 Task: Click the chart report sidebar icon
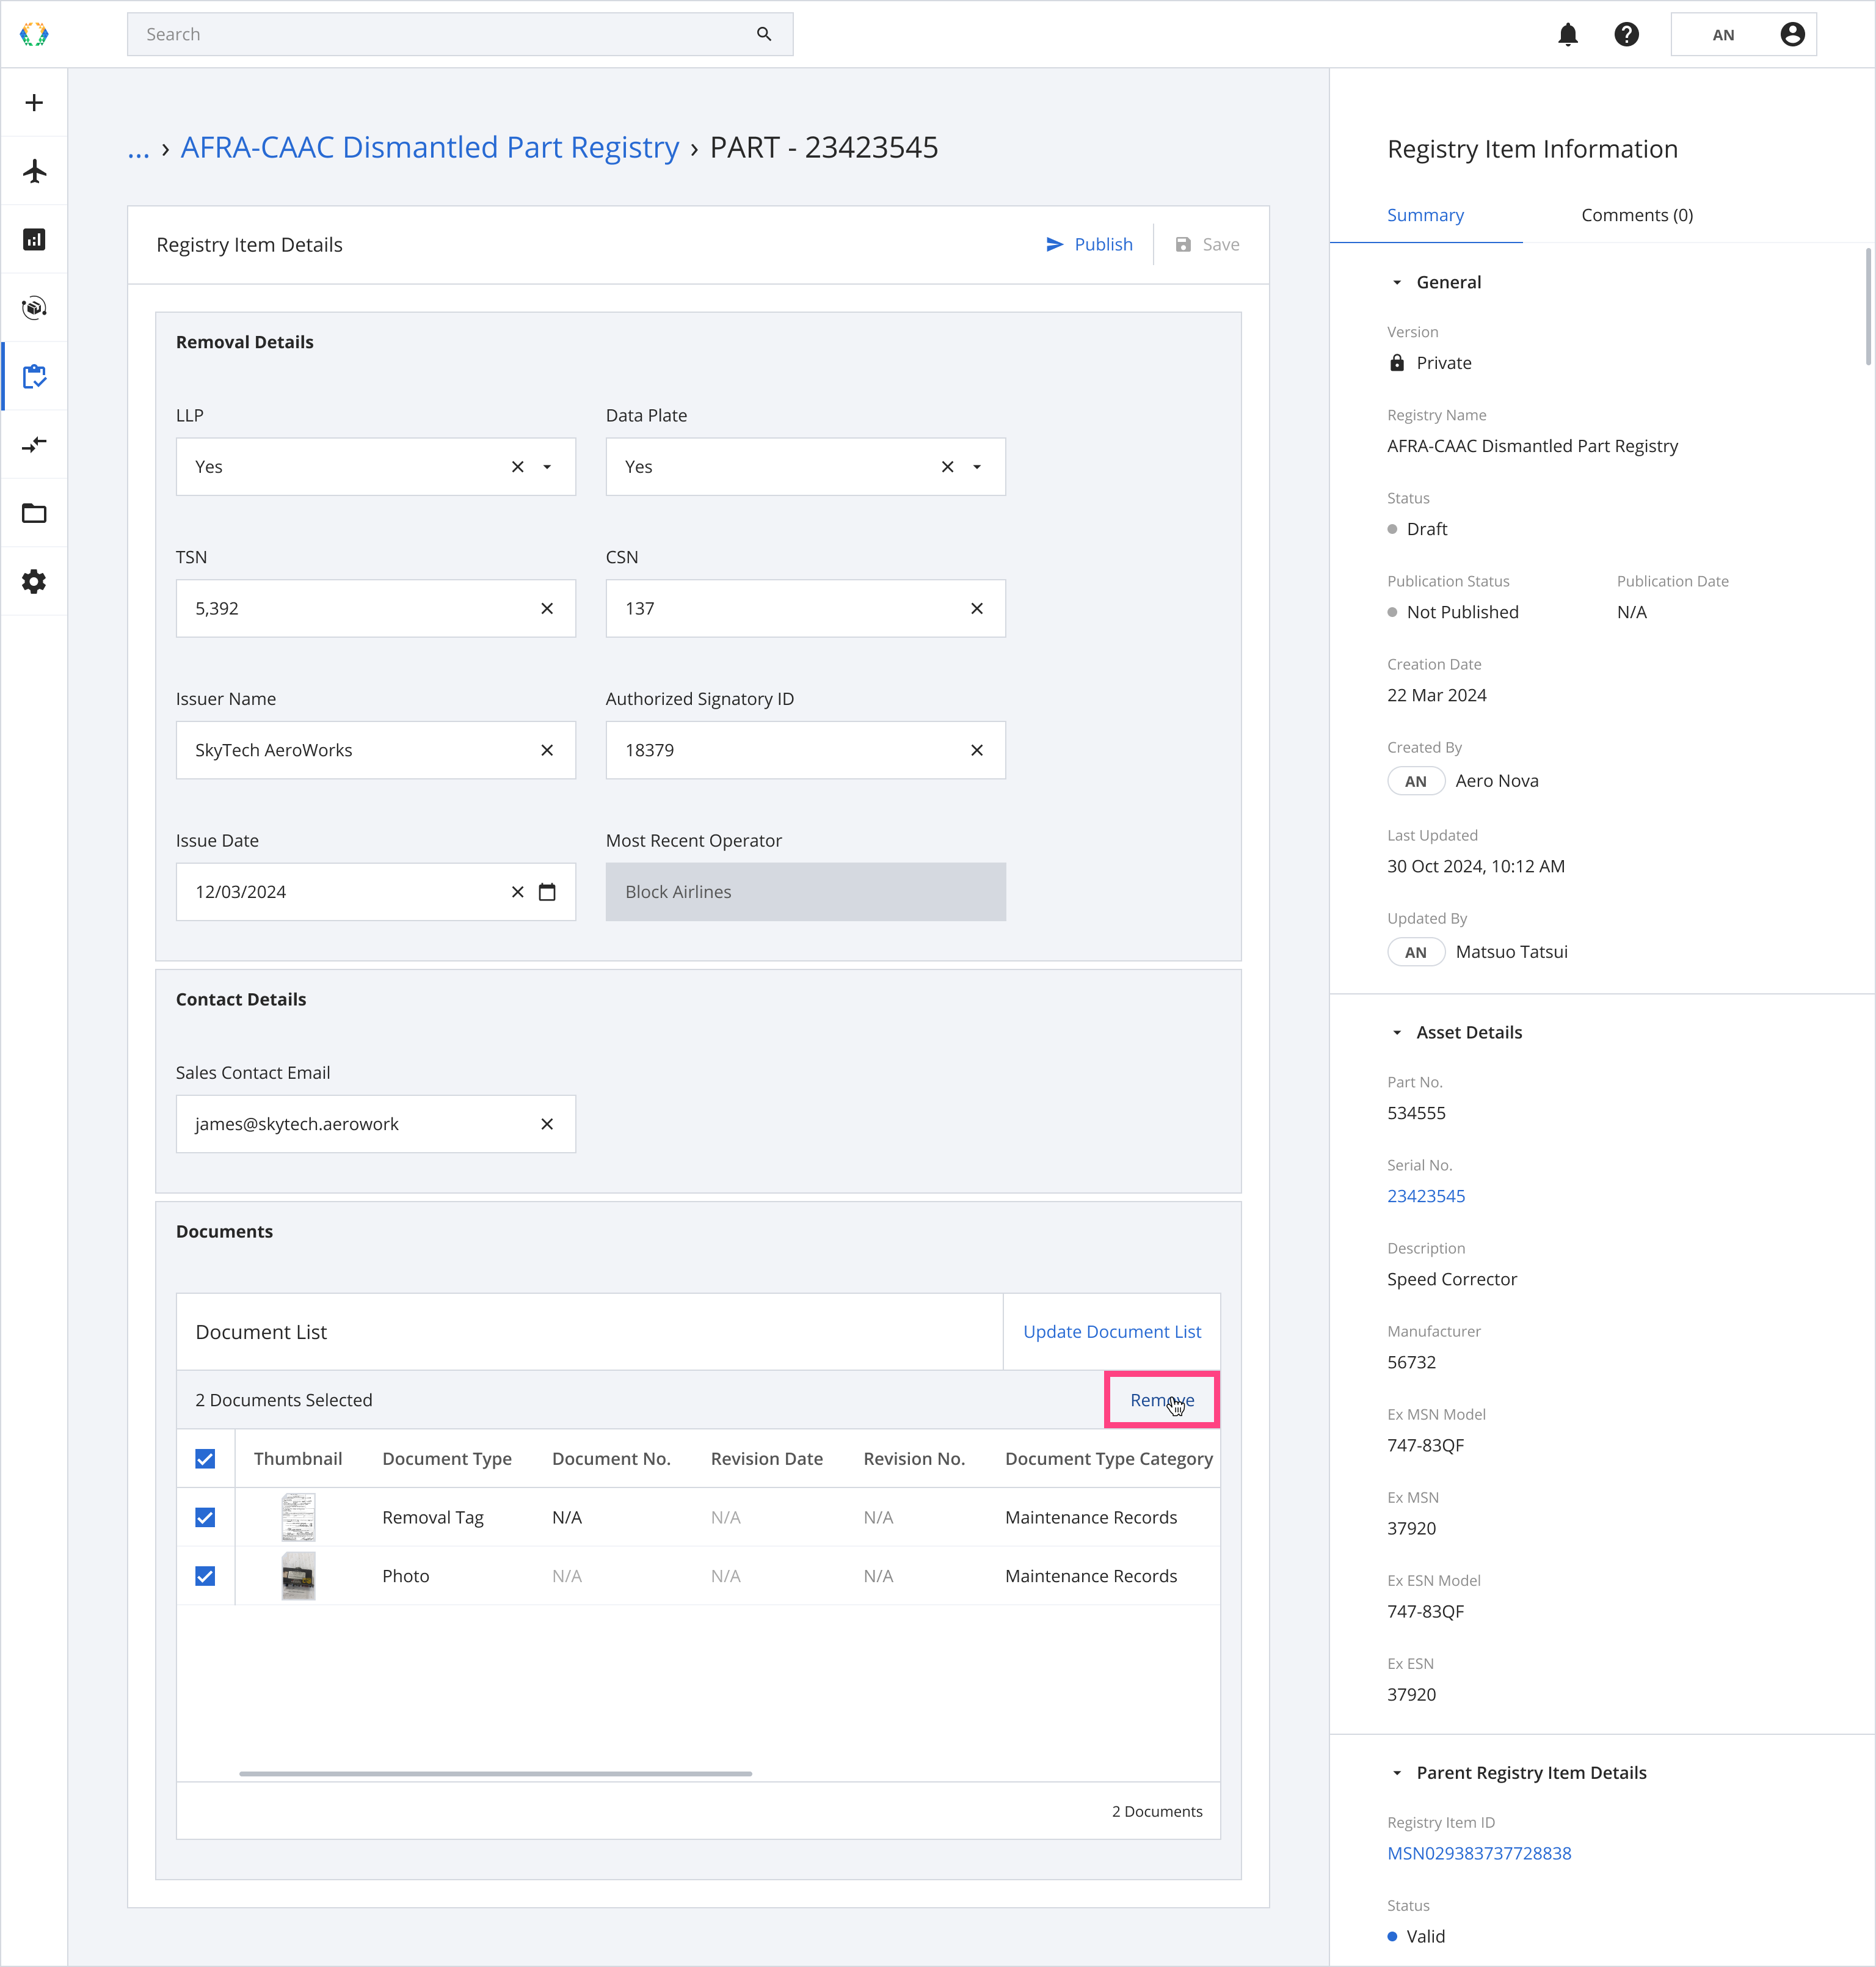tap(34, 239)
